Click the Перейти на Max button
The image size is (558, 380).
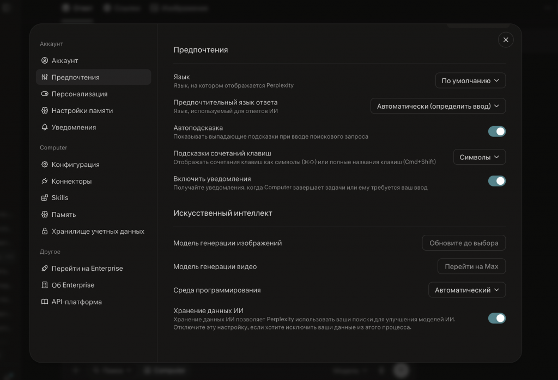coord(471,266)
